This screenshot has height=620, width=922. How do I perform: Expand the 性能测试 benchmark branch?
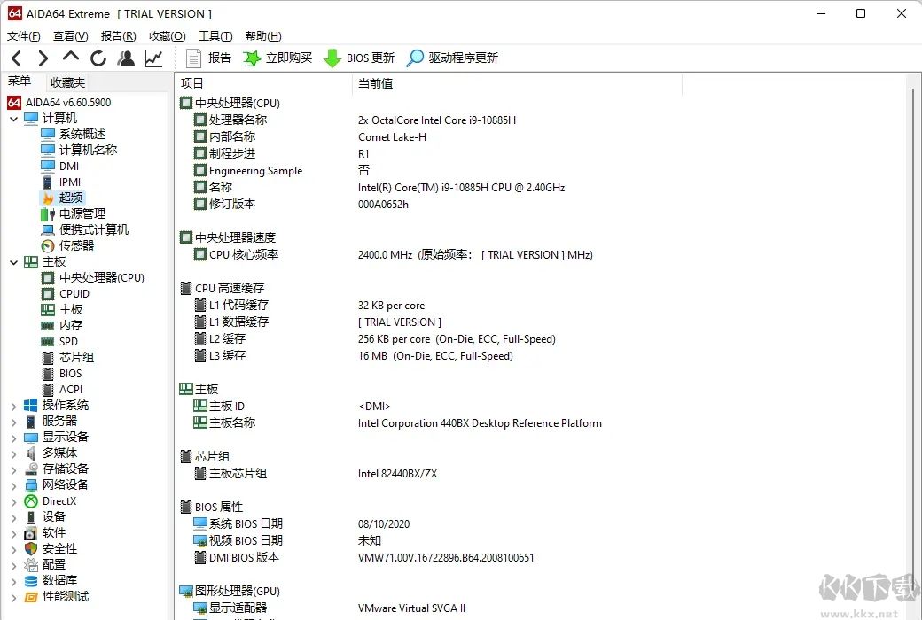(12, 596)
